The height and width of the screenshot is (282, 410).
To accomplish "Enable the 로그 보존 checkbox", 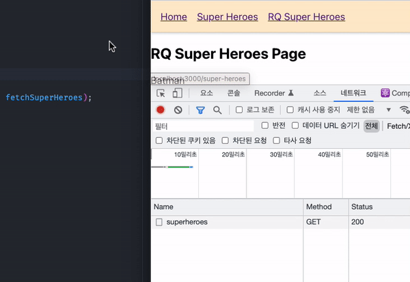I will (239, 110).
